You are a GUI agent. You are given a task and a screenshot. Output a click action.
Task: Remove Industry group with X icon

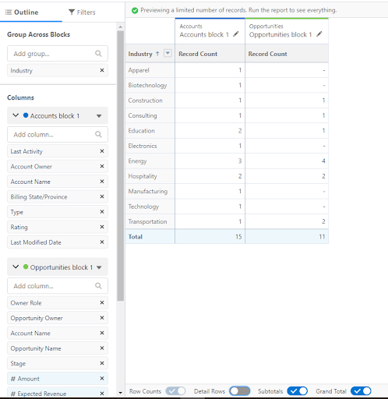(x=102, y=70)
